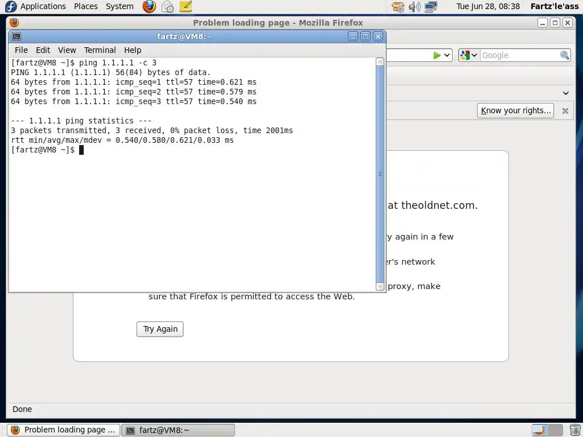This screenshot has height=437, width=583.
Task: Close the fartz@VM8 terminal window
Action: point(378,36)
